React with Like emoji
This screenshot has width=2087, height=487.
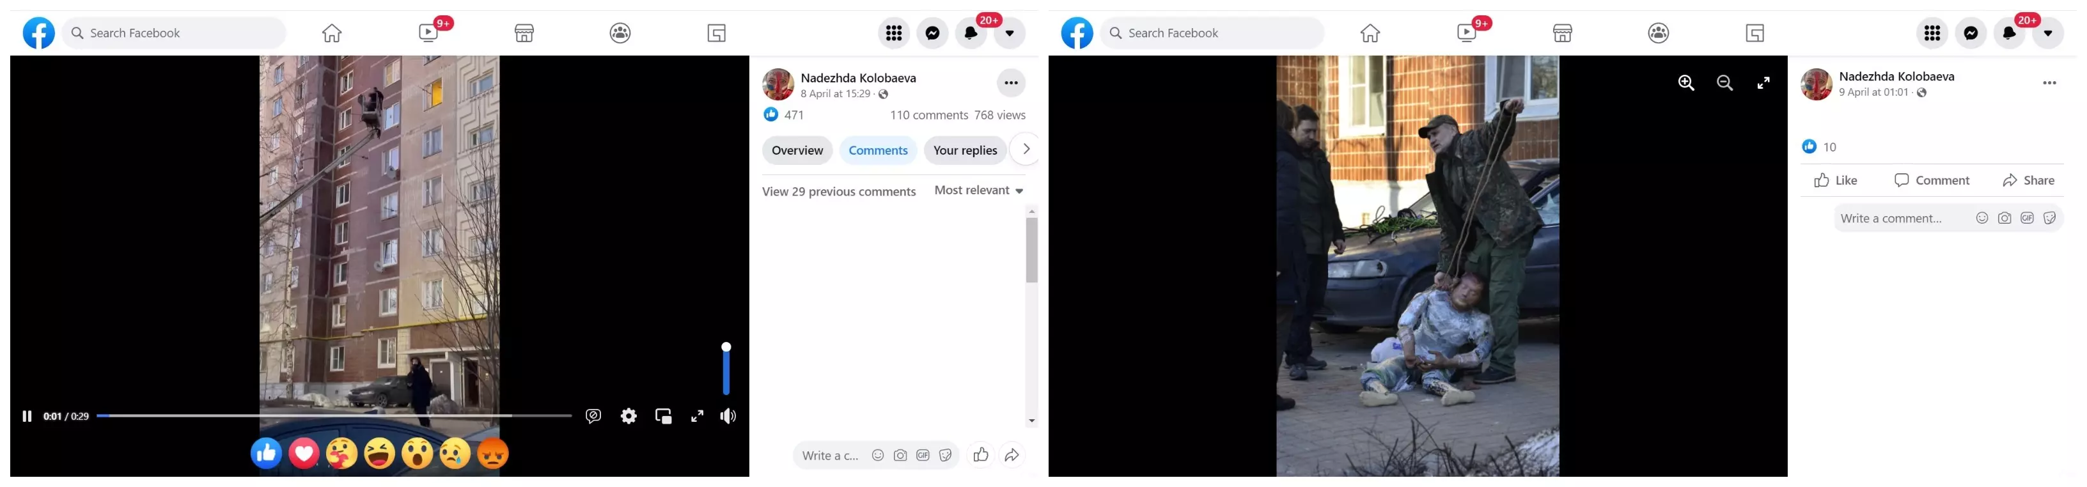pos(267,454)
